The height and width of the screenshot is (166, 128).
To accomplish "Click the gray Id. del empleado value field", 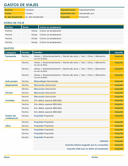I will click(42, 17).
